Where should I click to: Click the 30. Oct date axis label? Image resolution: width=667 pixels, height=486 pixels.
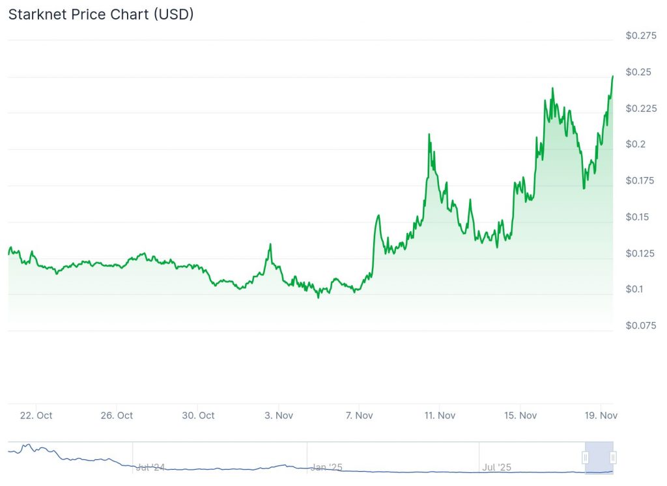click(198, 415)
